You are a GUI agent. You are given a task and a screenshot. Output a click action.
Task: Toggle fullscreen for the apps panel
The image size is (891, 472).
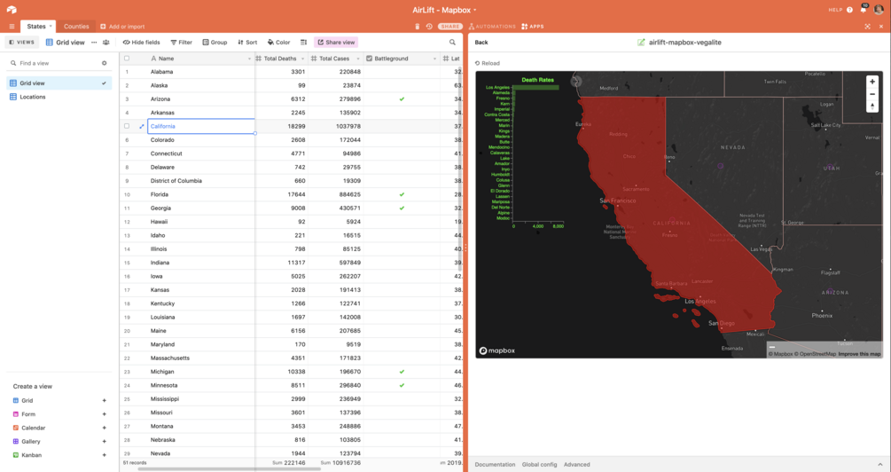[867, 26]
